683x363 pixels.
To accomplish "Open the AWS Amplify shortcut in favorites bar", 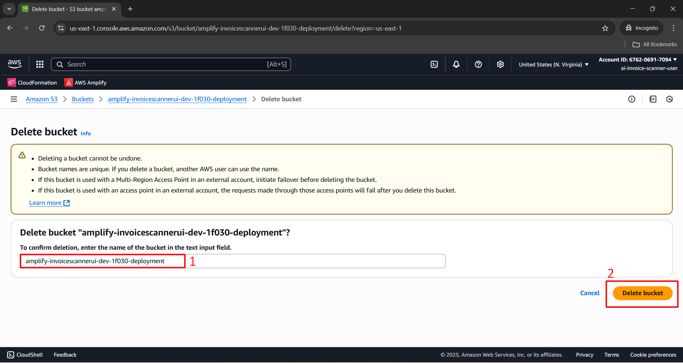I will 85,83.
